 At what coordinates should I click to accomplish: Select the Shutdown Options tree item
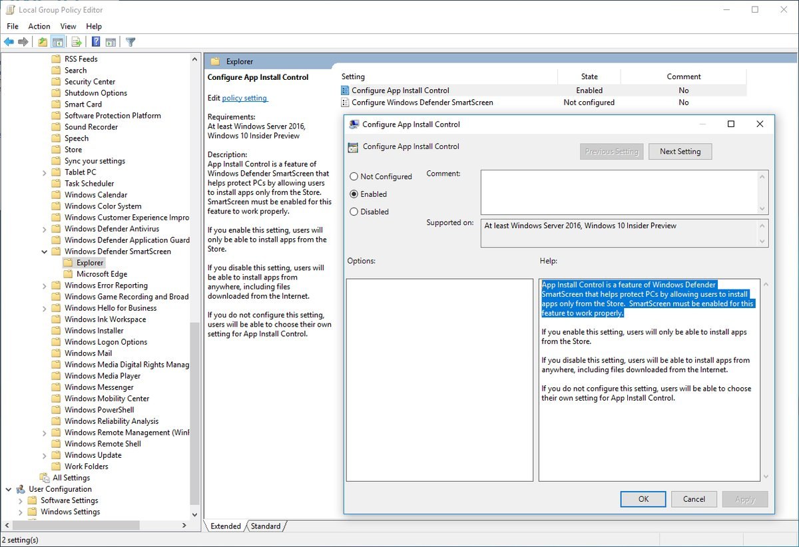96,93
